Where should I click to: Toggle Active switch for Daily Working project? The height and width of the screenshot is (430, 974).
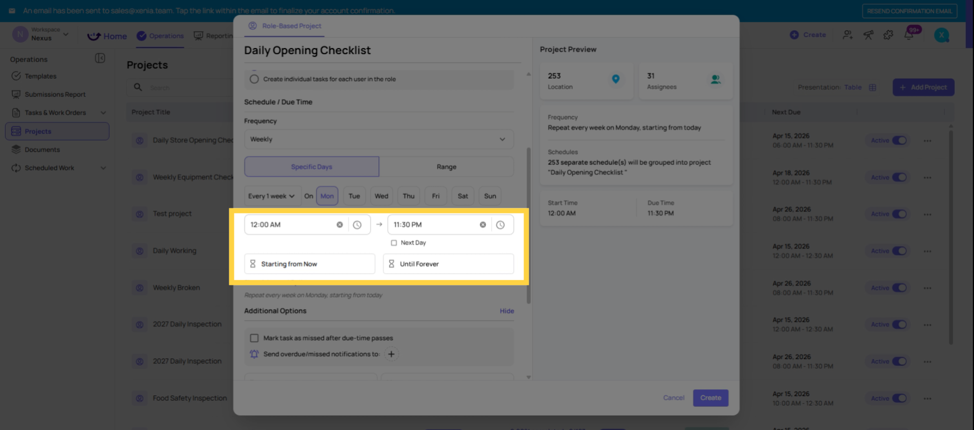[899, 251]
